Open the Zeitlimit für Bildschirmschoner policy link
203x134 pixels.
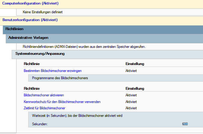pos(44,108)
